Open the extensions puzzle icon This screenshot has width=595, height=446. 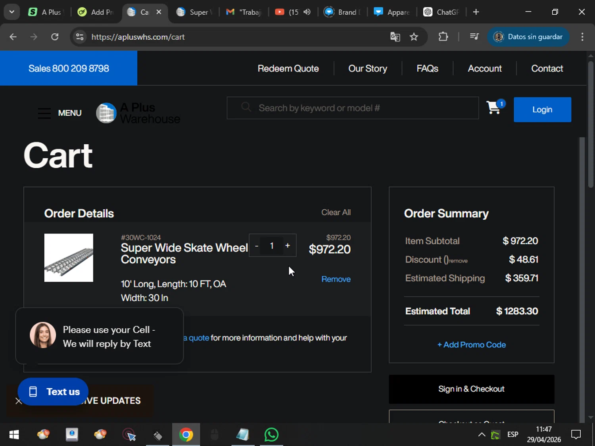[x=443, y=37]
